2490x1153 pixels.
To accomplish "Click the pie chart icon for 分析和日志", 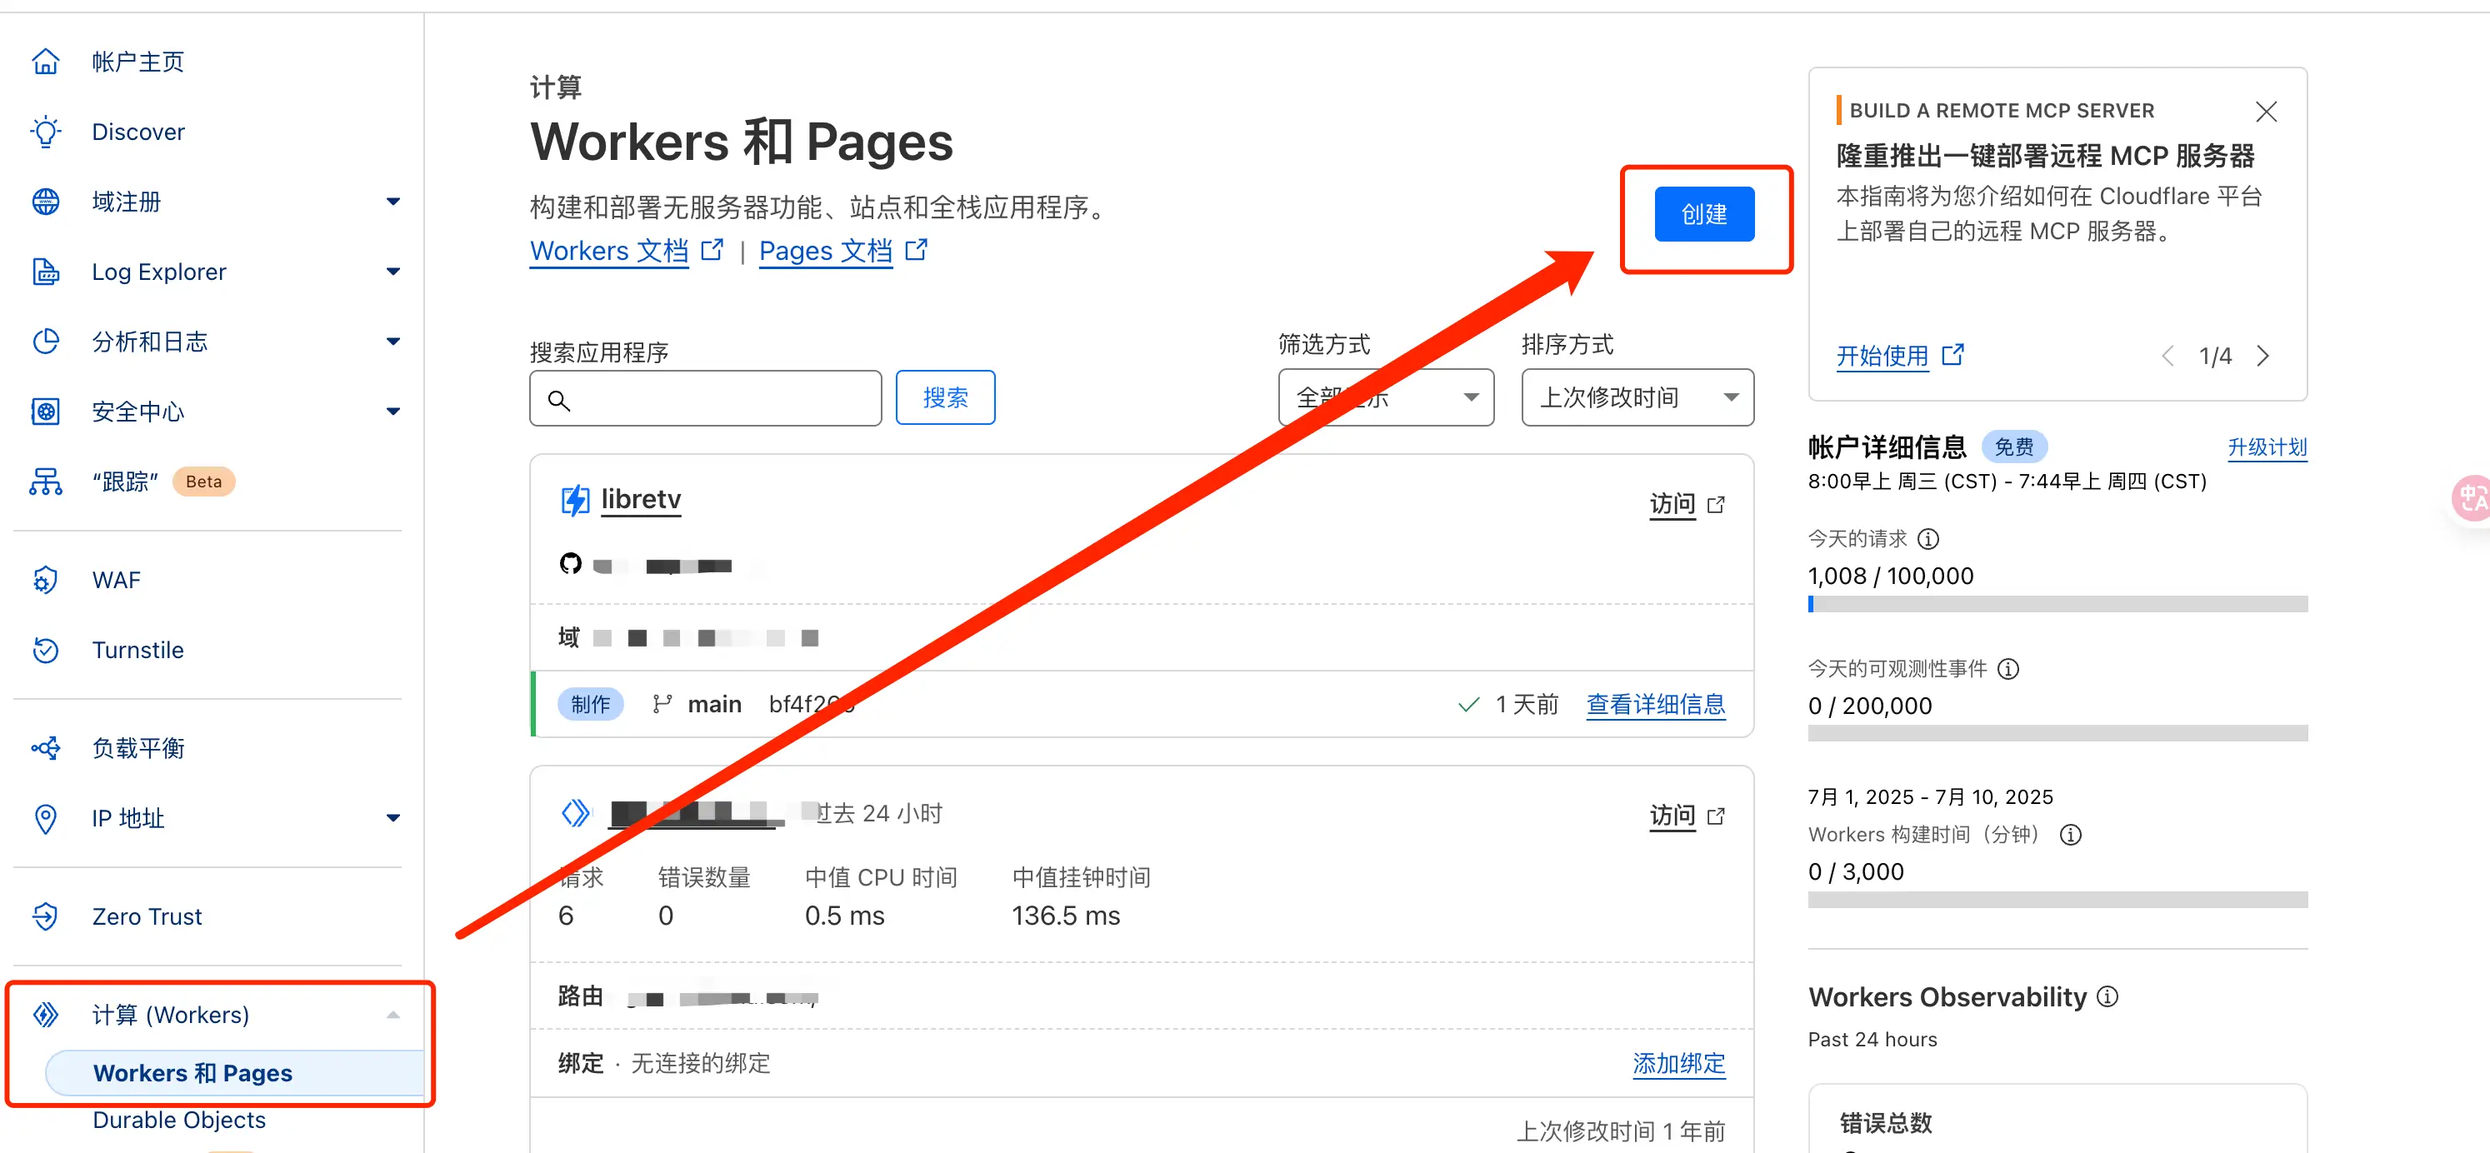I will click(46, 342).
